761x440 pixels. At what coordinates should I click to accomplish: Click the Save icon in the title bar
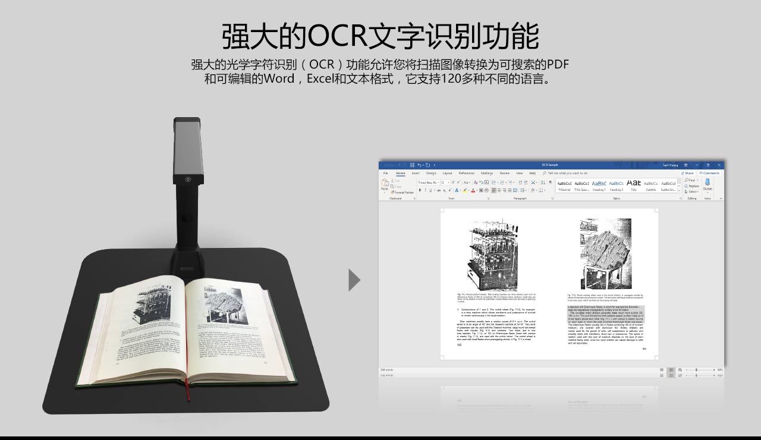click(412, 165)
